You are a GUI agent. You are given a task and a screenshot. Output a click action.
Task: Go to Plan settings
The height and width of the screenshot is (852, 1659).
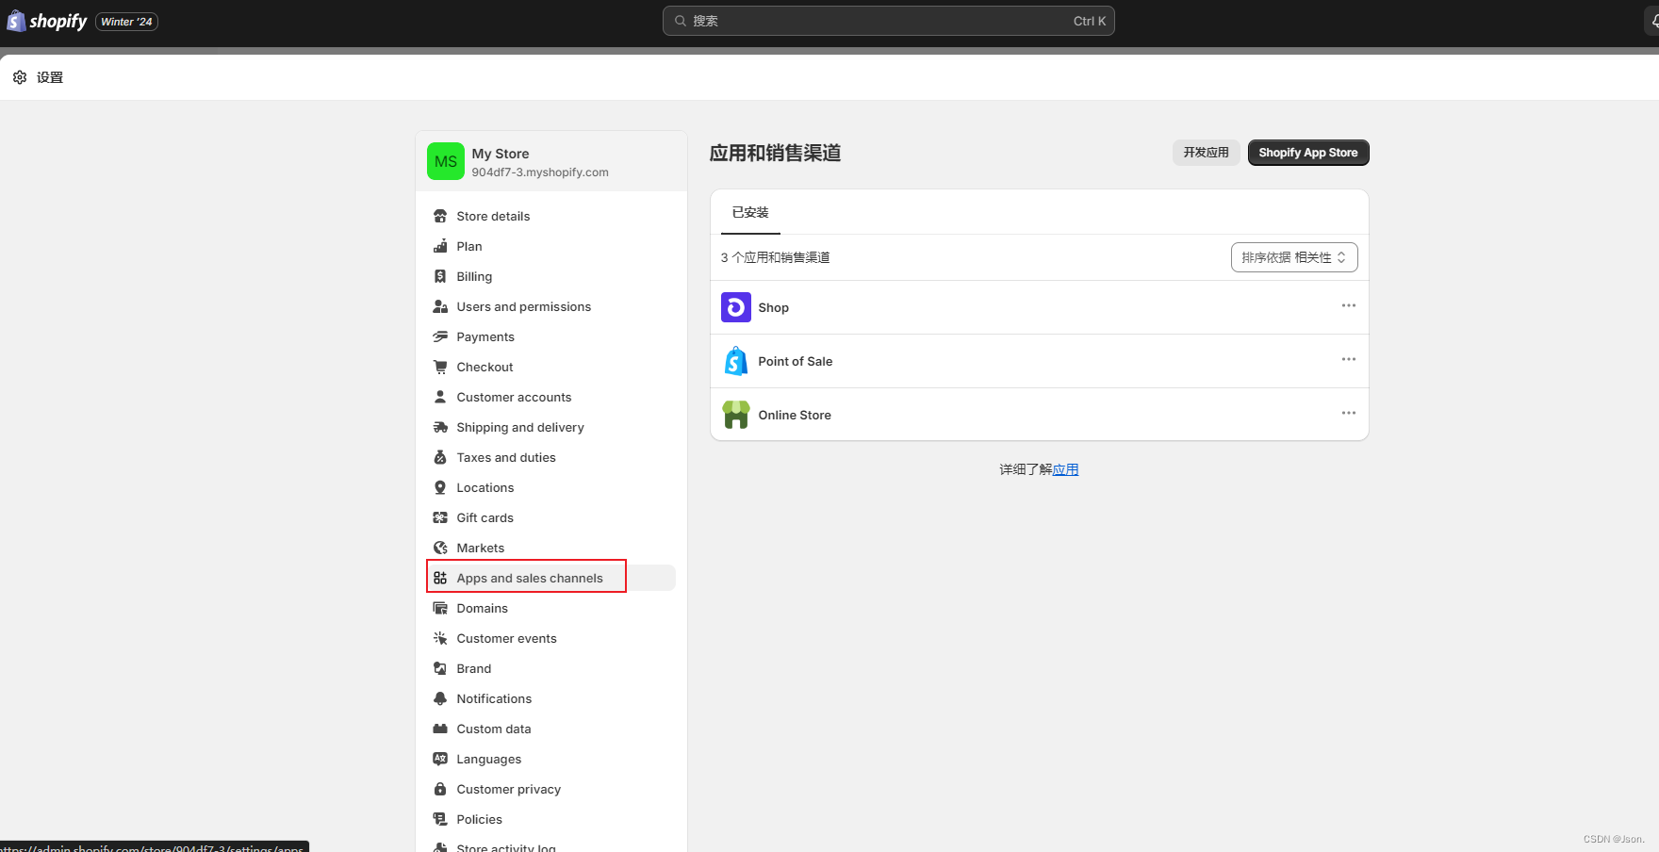pos(551,246)
